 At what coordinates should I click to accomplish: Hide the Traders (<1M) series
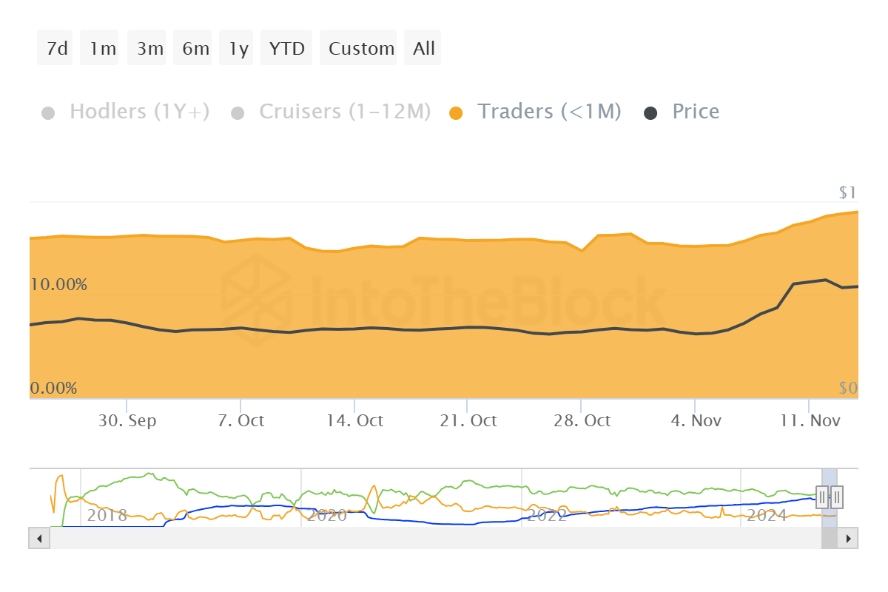549,112
